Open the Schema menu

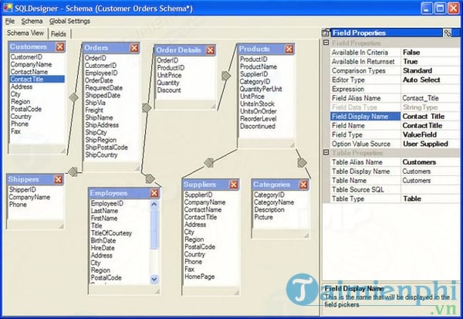pyautogui.click(x=32, y=22)
